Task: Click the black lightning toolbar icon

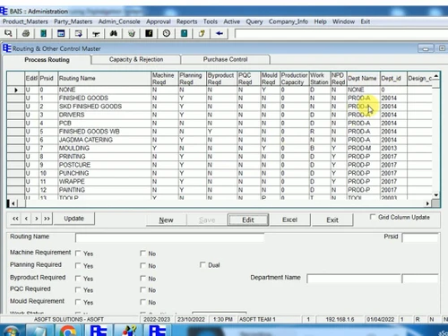Action: click(149, 33)
